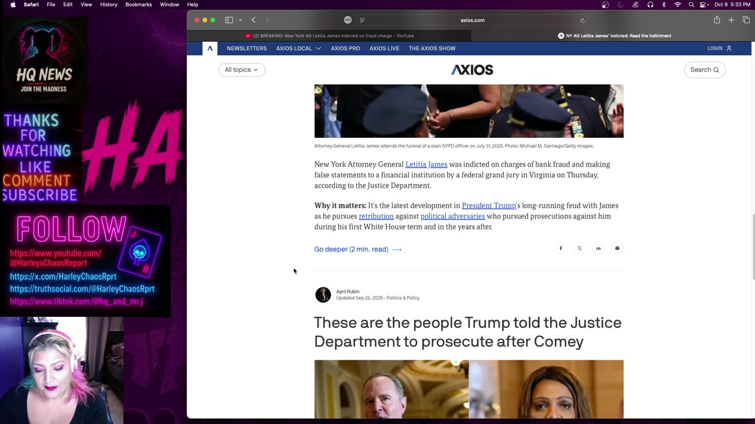Click April Rubin's author avatar
This screenshot has width=755, height=424.
point(323,294)
